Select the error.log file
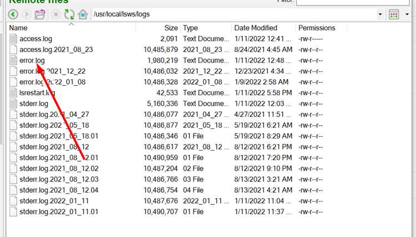 [32, 60]
